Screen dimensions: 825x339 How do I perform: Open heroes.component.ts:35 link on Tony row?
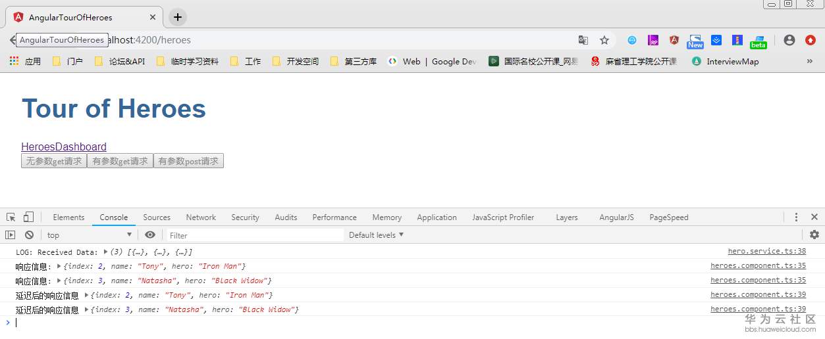coord(758,265)
